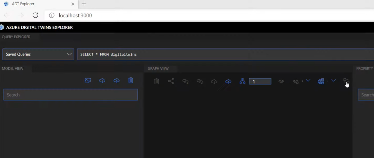374x158 pixels.
Task: Click the Model View search field
Action: tap(70, 95)
